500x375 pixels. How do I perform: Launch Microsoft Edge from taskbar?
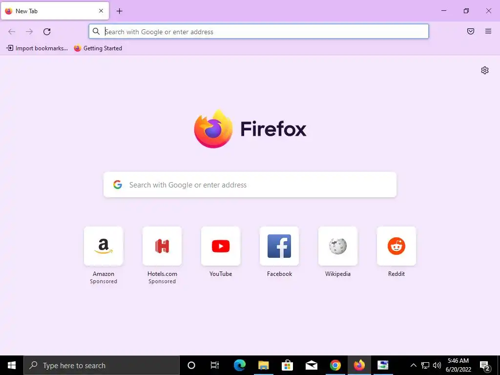239,365
